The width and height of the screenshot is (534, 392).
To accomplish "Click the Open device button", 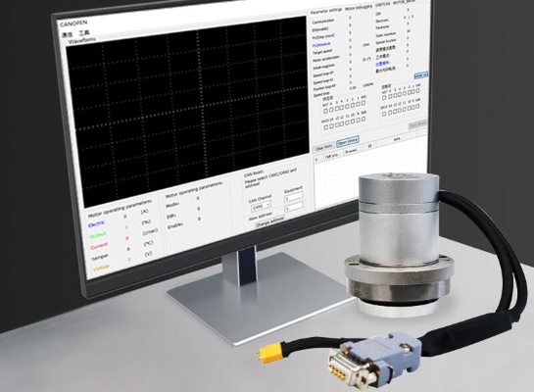I will [x=348, y=141].
